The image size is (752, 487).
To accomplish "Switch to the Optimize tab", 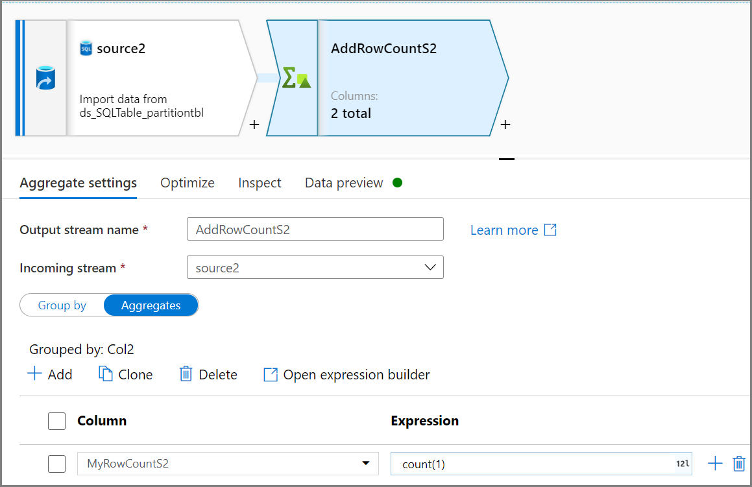I will click(x=188, y=183).
